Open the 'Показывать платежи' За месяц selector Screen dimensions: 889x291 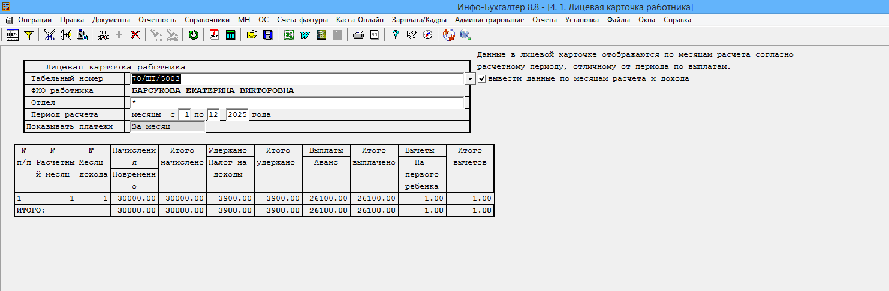point(168,126)
